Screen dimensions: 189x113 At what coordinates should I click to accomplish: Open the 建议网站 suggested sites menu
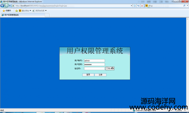25,11
